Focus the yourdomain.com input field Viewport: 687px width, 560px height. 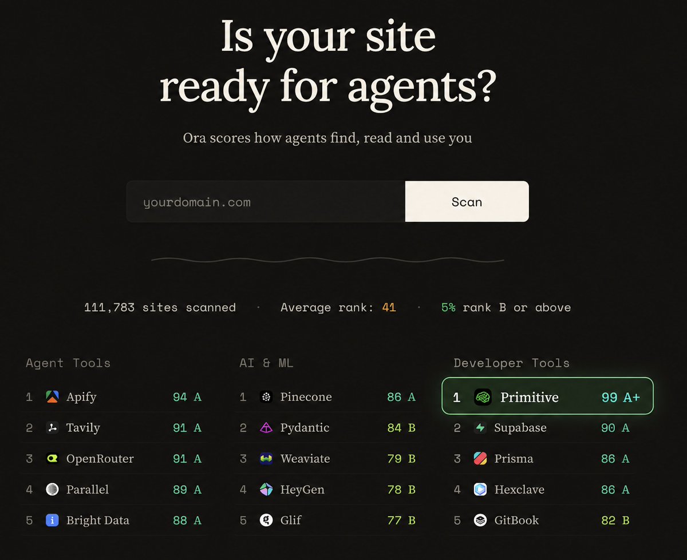(x=266, y=201)
